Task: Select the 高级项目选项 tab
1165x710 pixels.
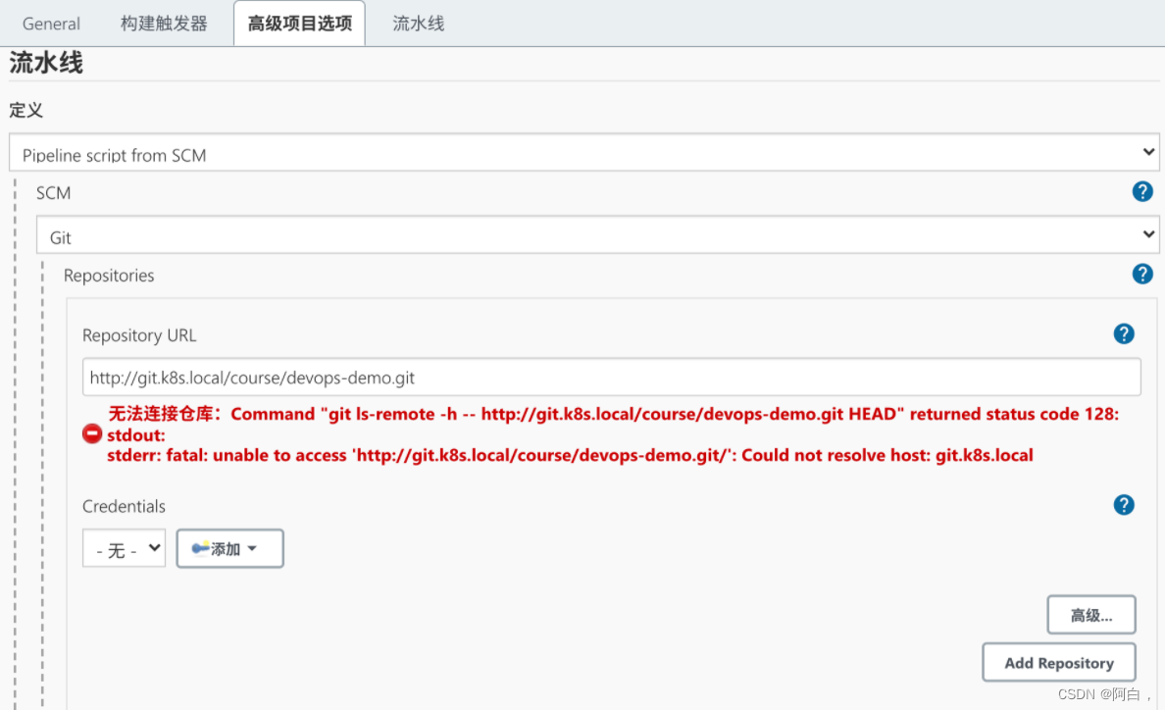Action: tap(299, 24)
